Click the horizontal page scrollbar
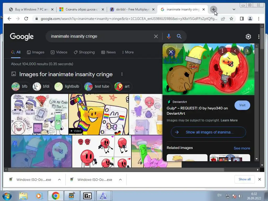 click(116, 170)
